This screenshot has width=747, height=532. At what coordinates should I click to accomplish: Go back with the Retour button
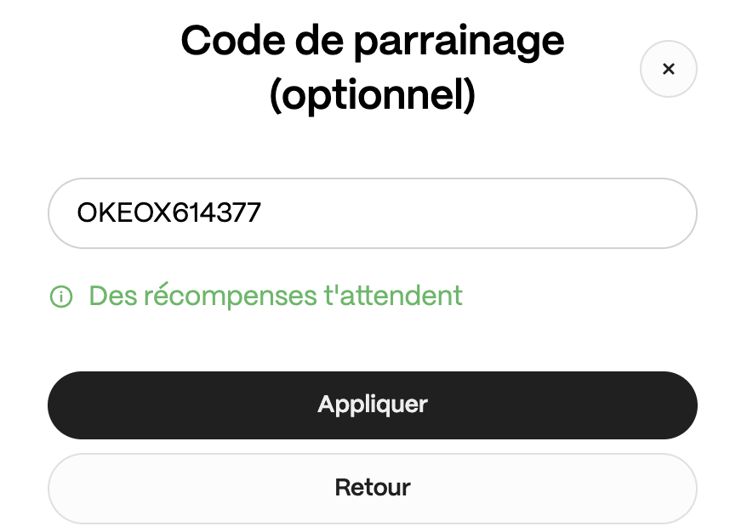click(x=373, y=488)
